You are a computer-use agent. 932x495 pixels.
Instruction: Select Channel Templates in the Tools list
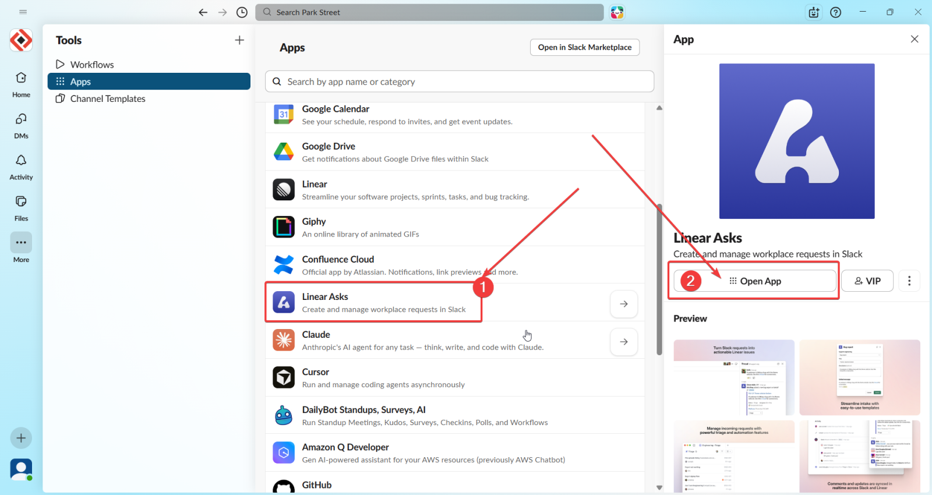pyautogui.click(x=149, y=98)
